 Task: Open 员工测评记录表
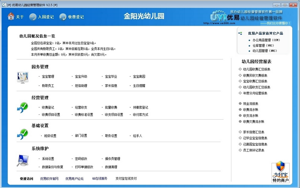(x=253, y=151)
